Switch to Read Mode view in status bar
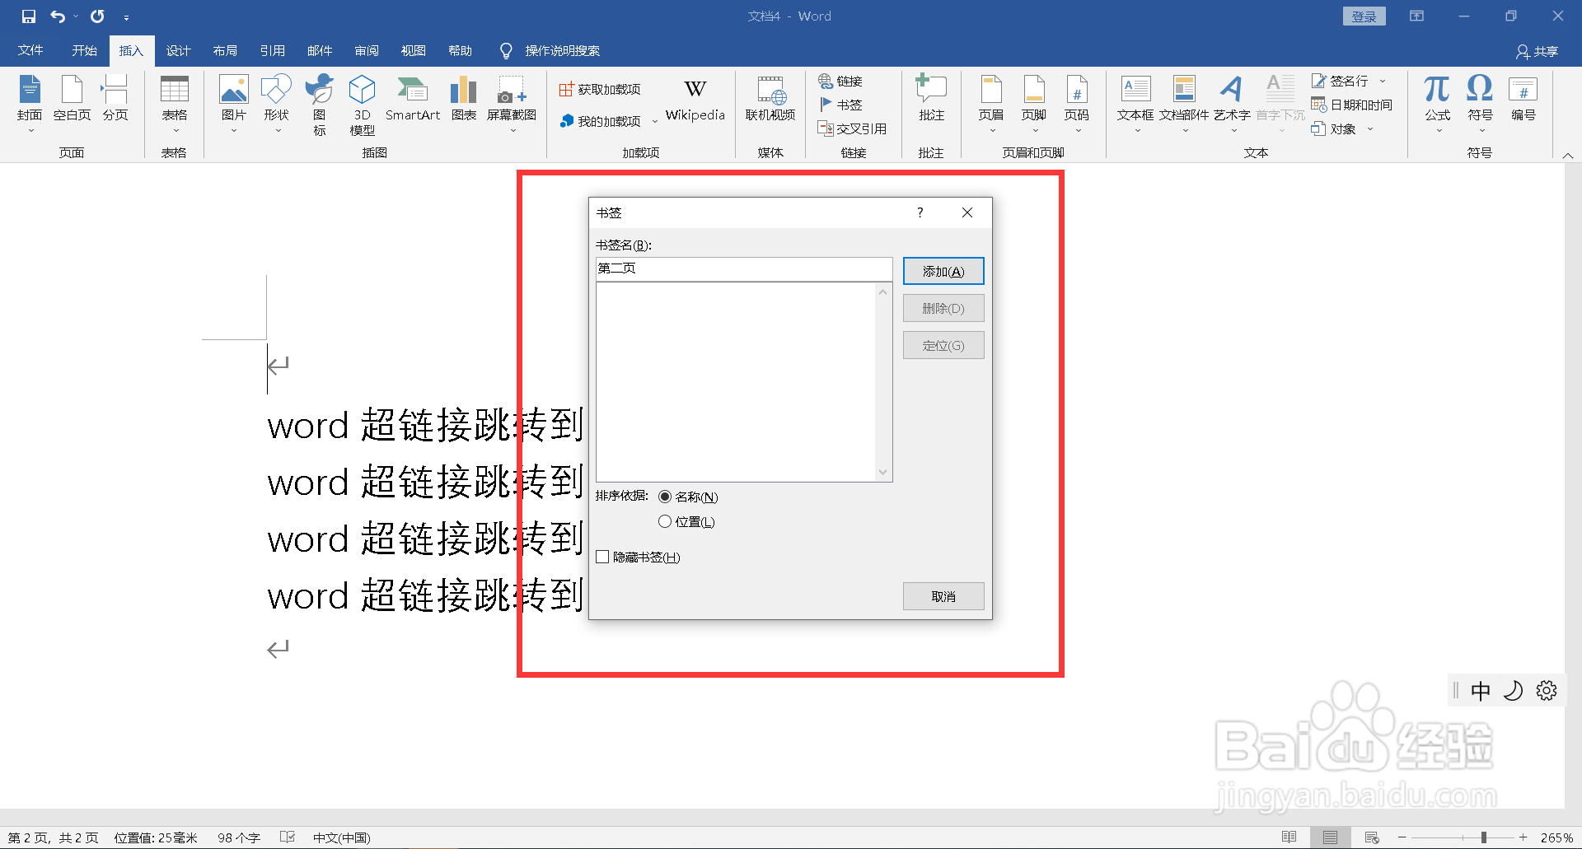 (1289, 837)
